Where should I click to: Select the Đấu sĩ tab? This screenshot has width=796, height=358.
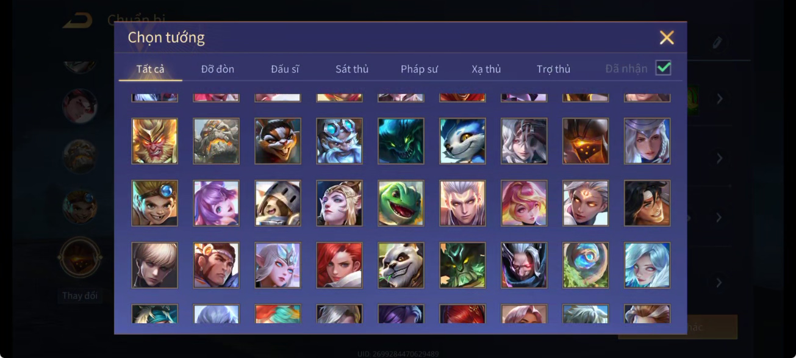[x=285, y=69]
